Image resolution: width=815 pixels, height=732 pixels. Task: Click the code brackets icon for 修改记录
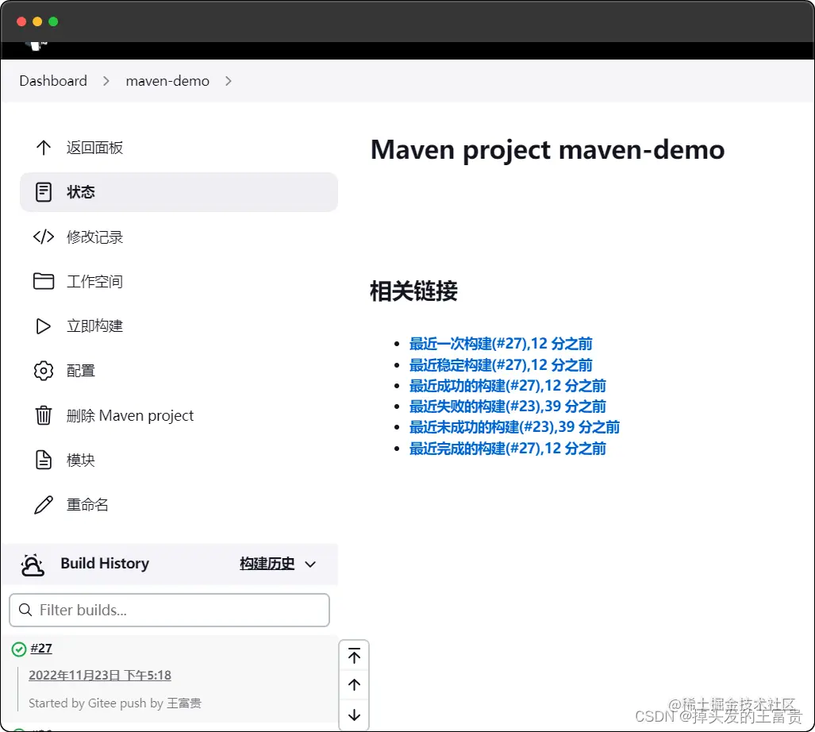[x=44, y=237]
